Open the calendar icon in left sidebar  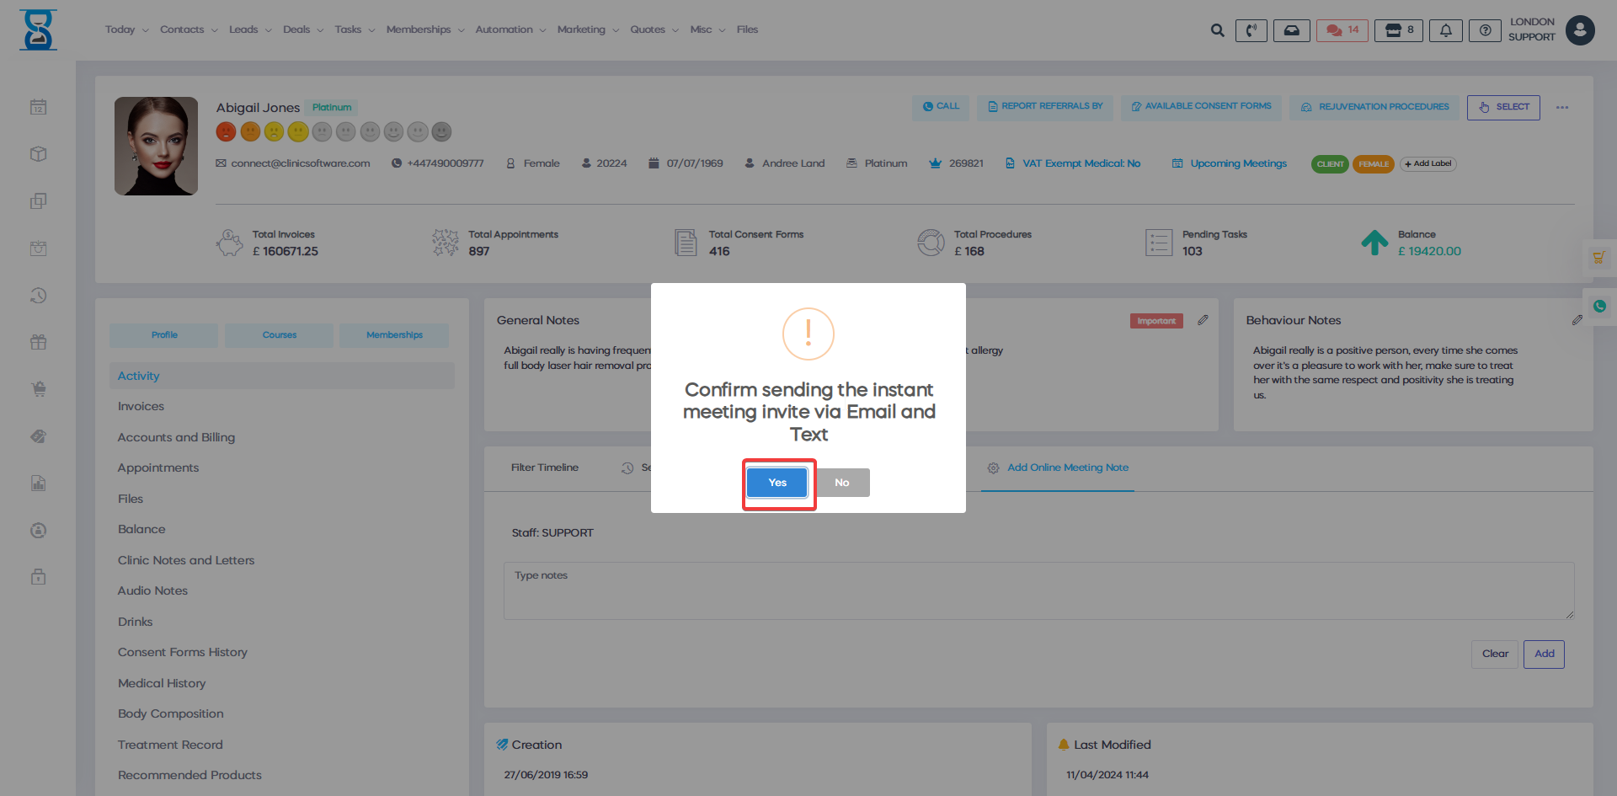point(38,107)
